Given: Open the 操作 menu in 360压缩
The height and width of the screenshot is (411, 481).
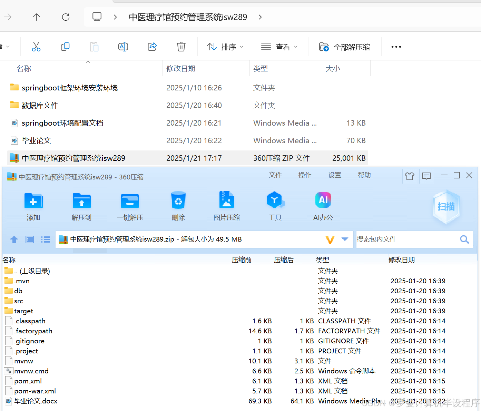Looking at the screenshot, I should click(x=305, y=175).
